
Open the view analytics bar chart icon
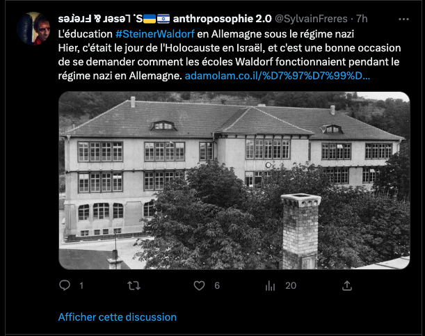(x=270, y=286)
